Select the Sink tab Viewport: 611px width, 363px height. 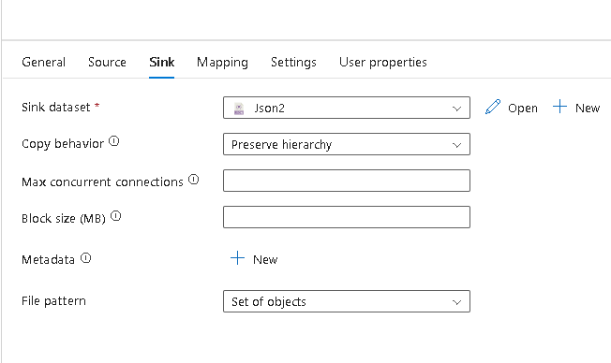coord(162,63)
